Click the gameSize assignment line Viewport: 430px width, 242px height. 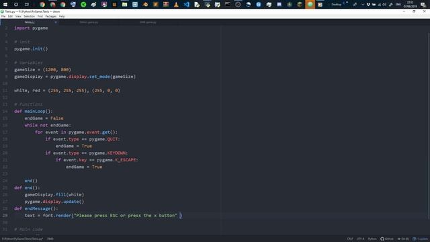pyautogui.click(x=42, y=70)
